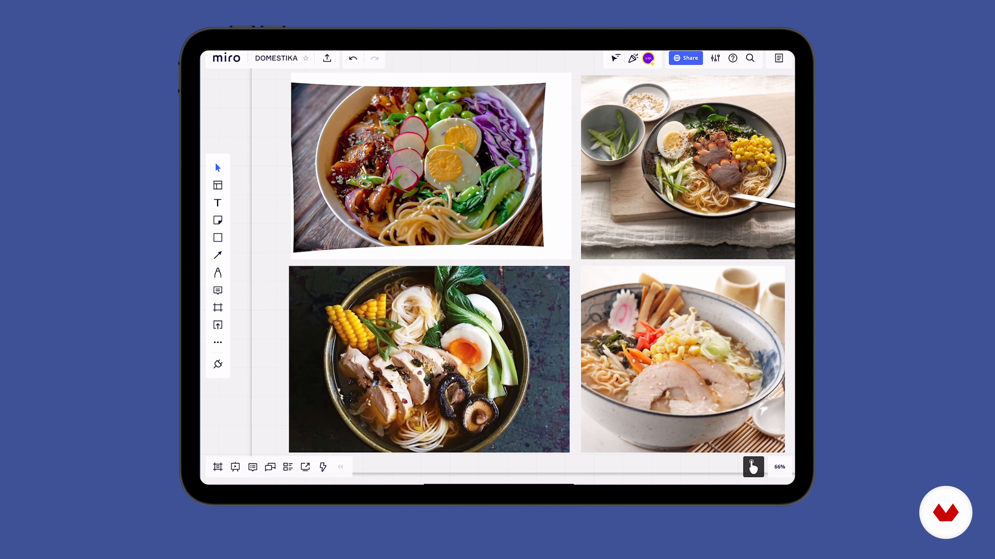The height and width of the screenshot is (559, 995).
Task: Undo the last action
Action: coord(353,58)
